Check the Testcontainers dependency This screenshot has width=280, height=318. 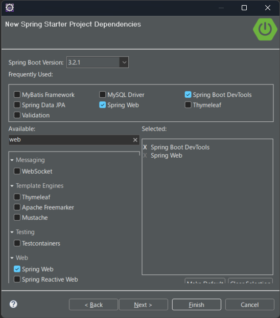pyautogui.click(x=17, y=243)
